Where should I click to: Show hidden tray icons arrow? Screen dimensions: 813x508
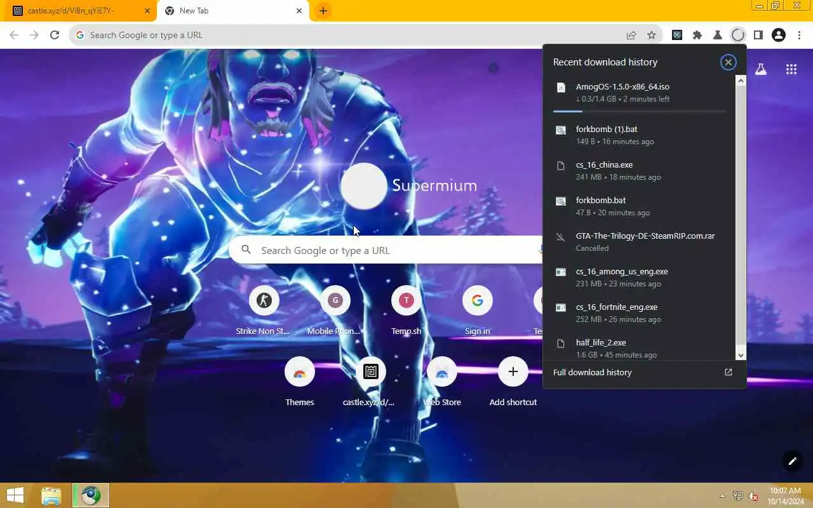(722, 496)
